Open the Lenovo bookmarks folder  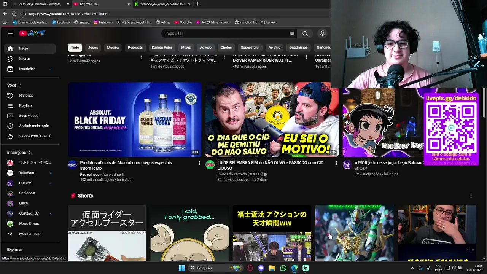coord(269,22)
